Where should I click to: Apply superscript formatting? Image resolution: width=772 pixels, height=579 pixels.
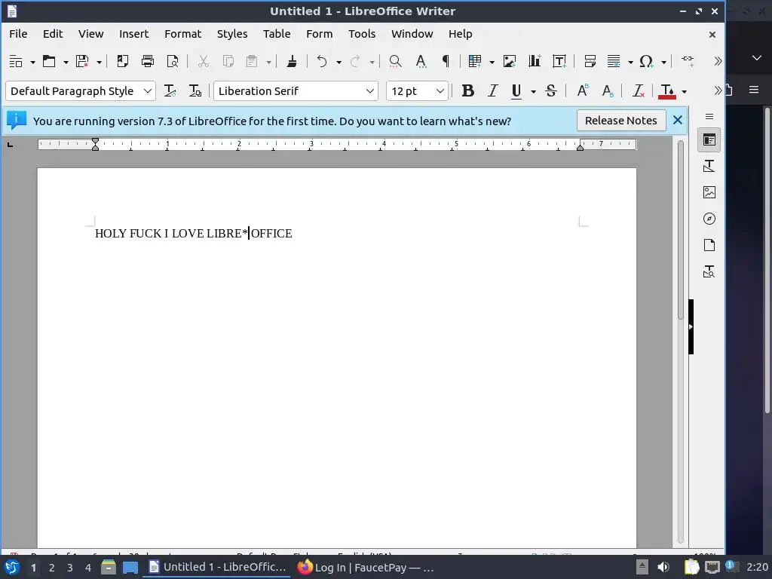click(x=583, y=90)
